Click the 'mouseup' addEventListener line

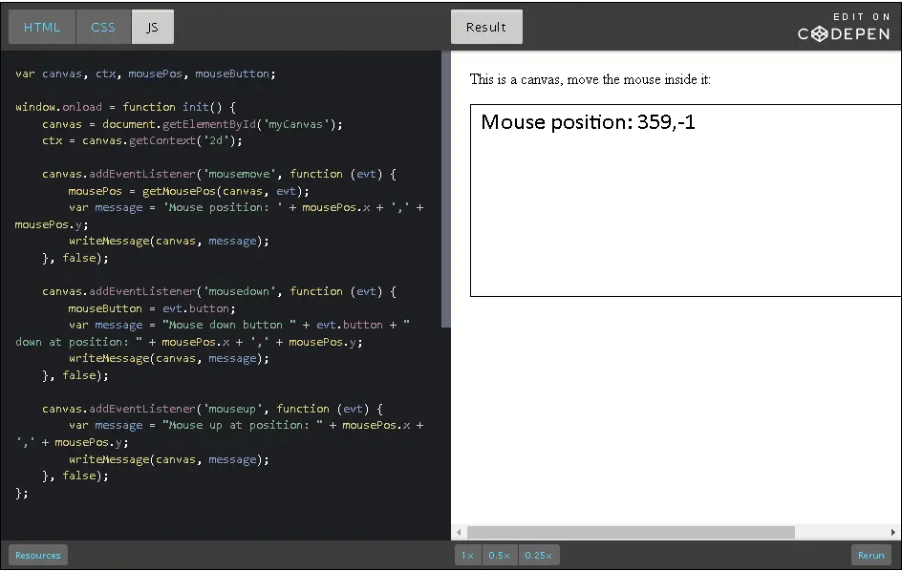coord(212,409)
